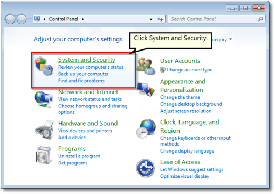Close the Control Panel window
Viewport: 275px width, 194px height.
[259, 8]
